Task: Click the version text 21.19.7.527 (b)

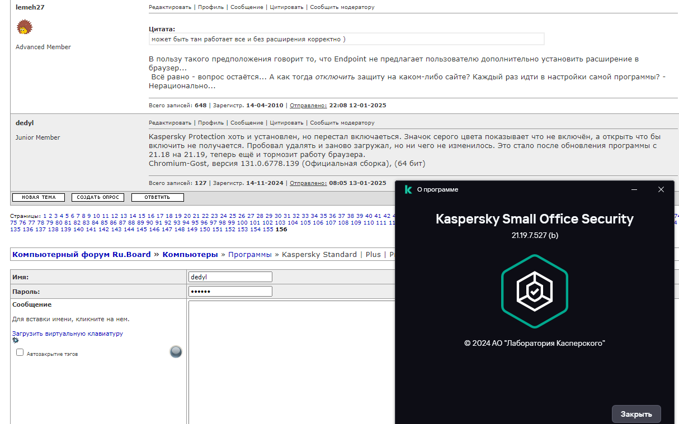Action: tap(535, 235)
